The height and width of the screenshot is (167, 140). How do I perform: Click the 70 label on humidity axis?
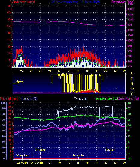pyautogui.click(x=3, y=120)
